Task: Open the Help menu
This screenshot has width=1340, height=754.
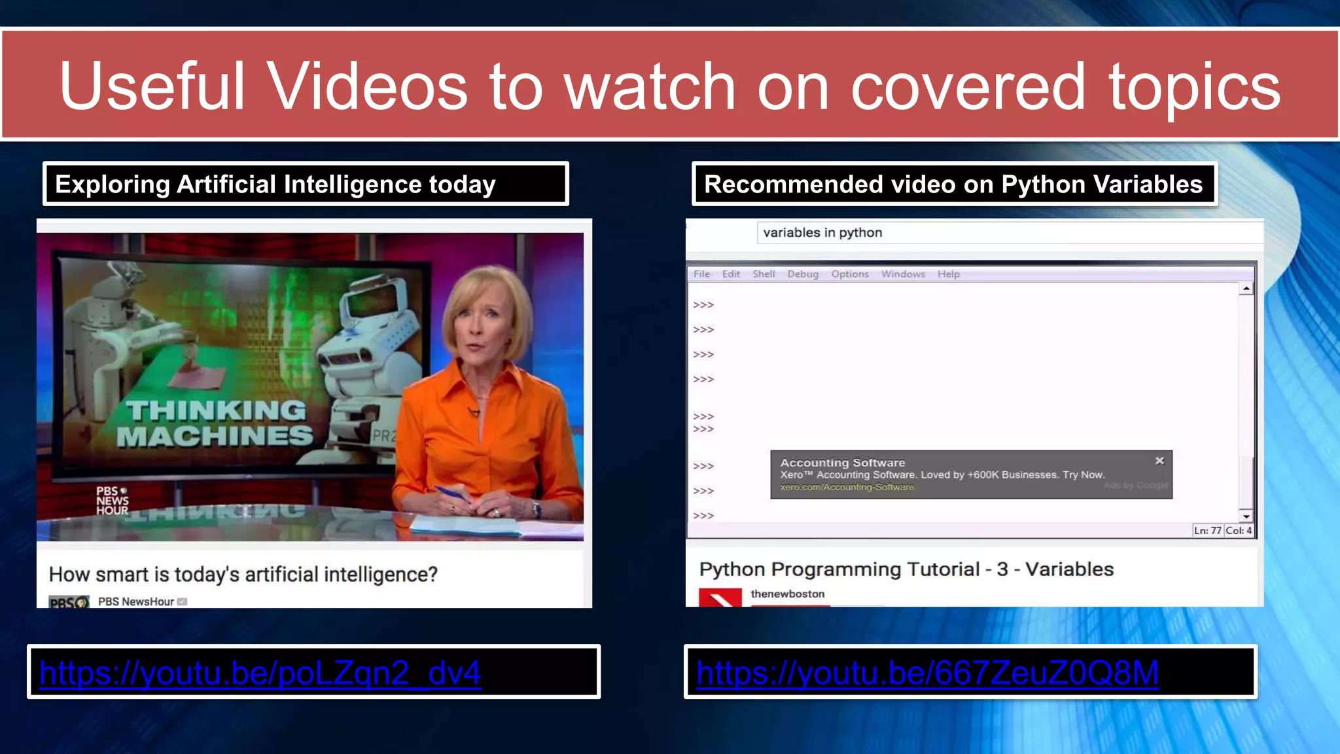Action: point(949,274)
